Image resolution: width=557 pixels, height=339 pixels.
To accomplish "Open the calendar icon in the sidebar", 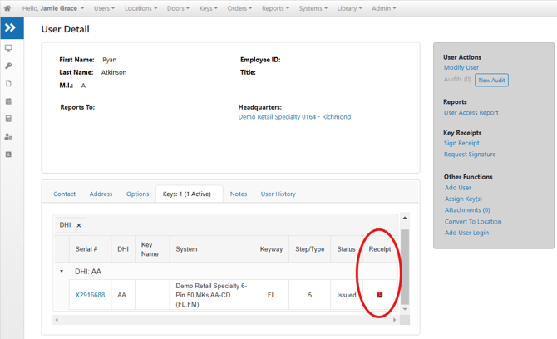I will (x=8, y=101).
